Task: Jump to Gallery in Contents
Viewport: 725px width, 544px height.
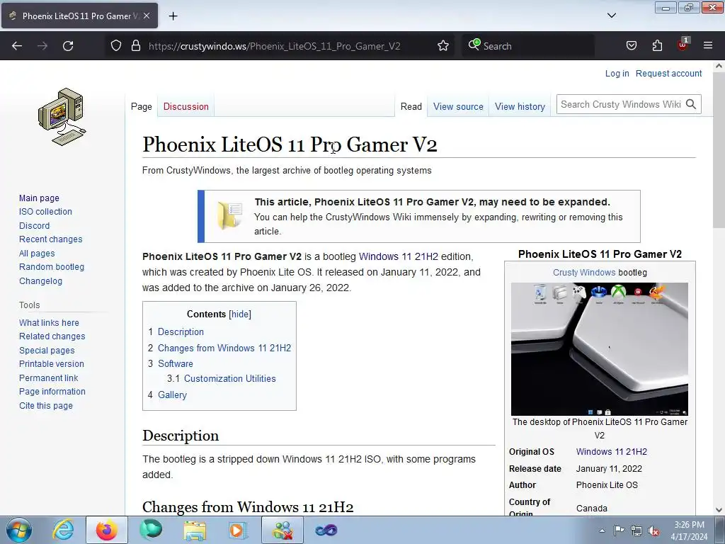Action: [173, 395]
